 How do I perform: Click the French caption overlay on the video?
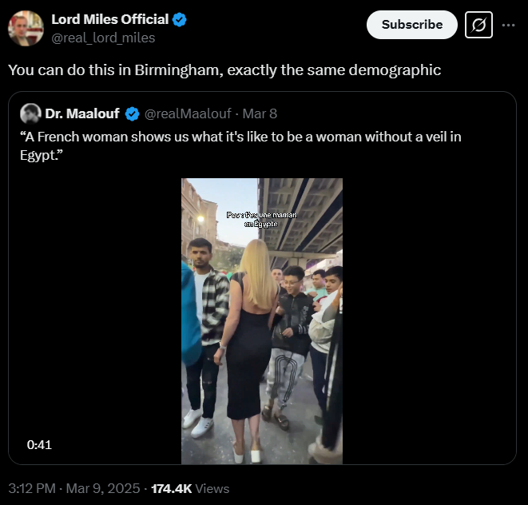tap(263, 220)
